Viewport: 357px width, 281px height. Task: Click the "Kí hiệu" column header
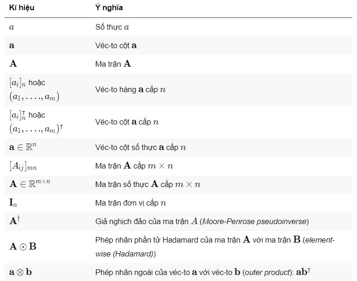tap(21, 8)
